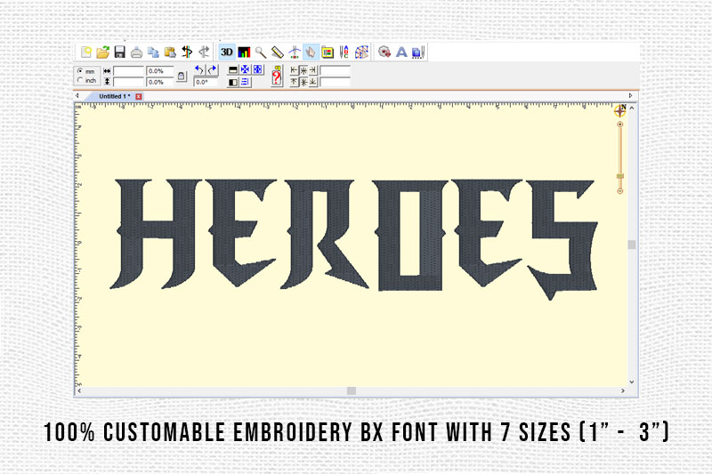Rotate the design left
Viewport: 712px width, 474px height.
click(199, 70)
